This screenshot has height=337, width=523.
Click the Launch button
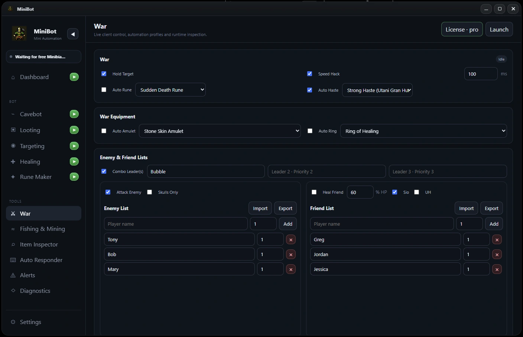499,29
